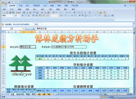Click the zoom slider in the status bar
This screenshot has height=99, width=136.
point(123,97)
